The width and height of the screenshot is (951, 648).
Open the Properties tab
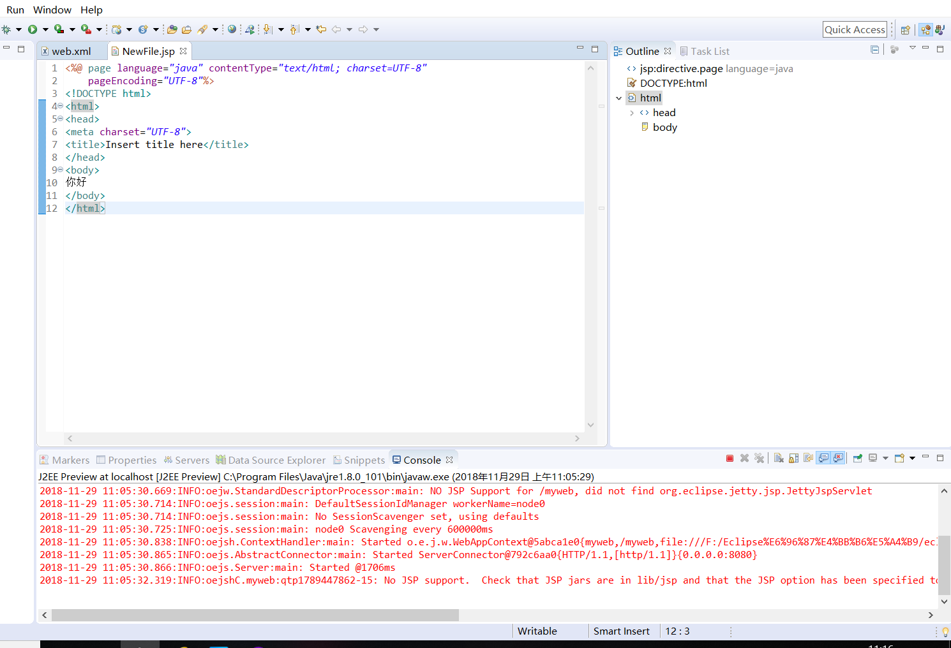click(x=126, y=460)
